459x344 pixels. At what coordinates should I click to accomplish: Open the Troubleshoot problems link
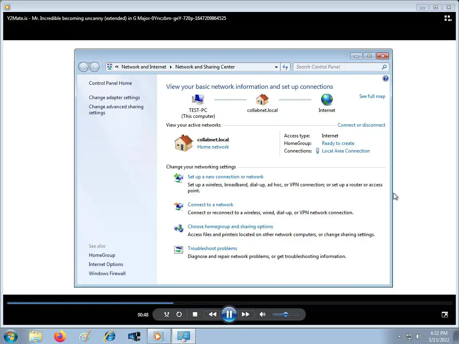(212, 248)
